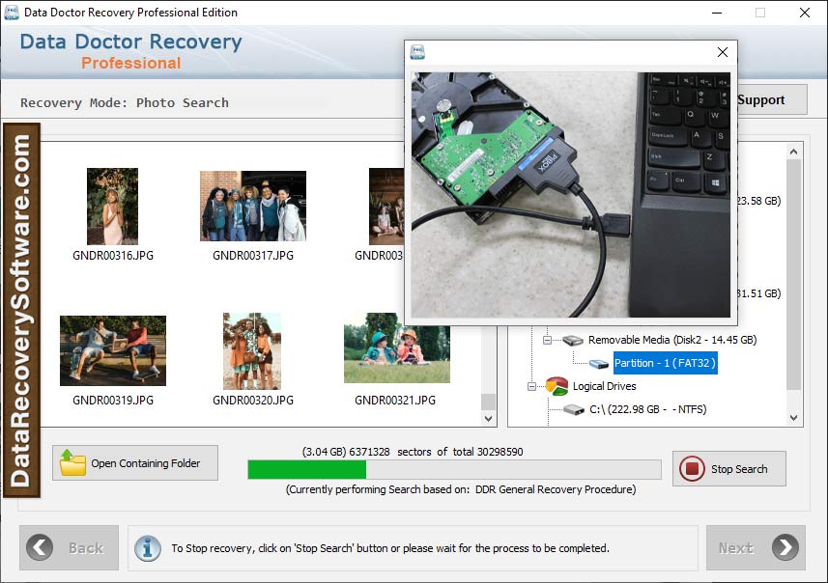Click the Next arrow icon
The height and width of the screenshot is (583, 828).
tap(784, 548)
